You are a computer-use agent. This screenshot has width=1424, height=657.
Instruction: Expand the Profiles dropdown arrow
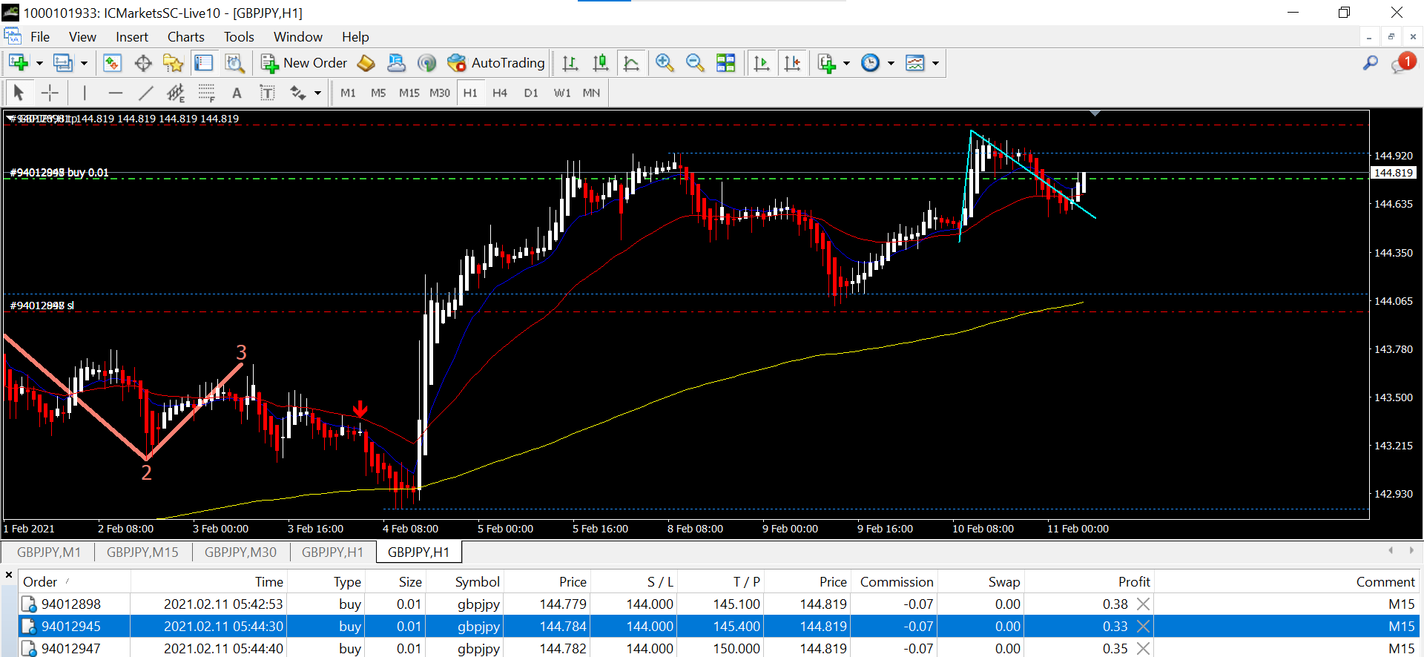(x=84, y=63)
